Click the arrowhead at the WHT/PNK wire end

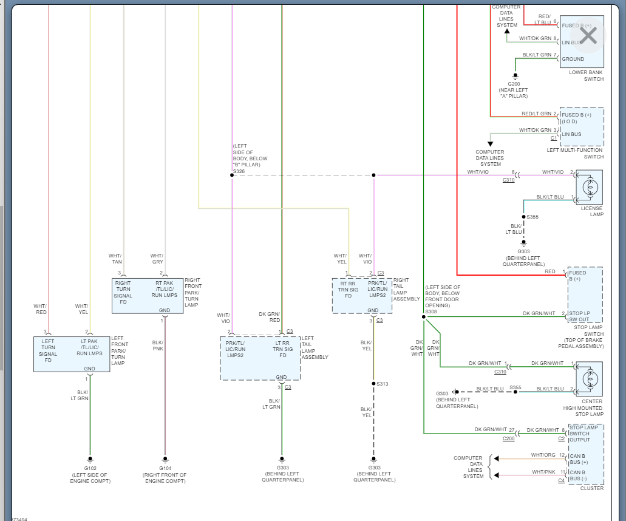[x=496, y=475]
